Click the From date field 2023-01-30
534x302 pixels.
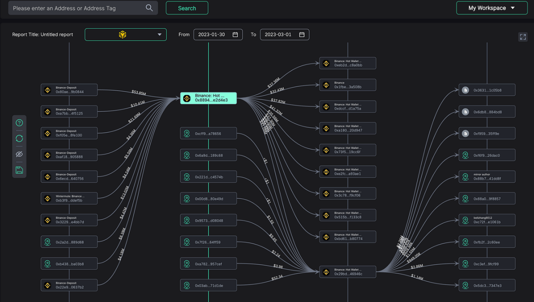point(211,35)
